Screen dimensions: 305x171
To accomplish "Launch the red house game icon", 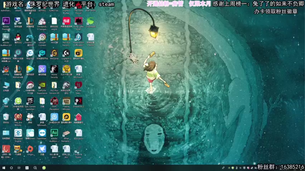I will click(x=79, y=117).
